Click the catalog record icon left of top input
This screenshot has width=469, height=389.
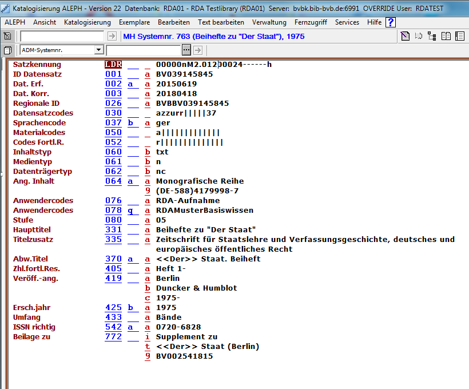(x=7, y=37)
